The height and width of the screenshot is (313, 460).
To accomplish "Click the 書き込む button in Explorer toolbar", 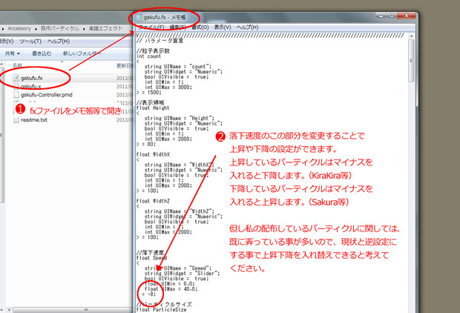I will click(42, 53).
